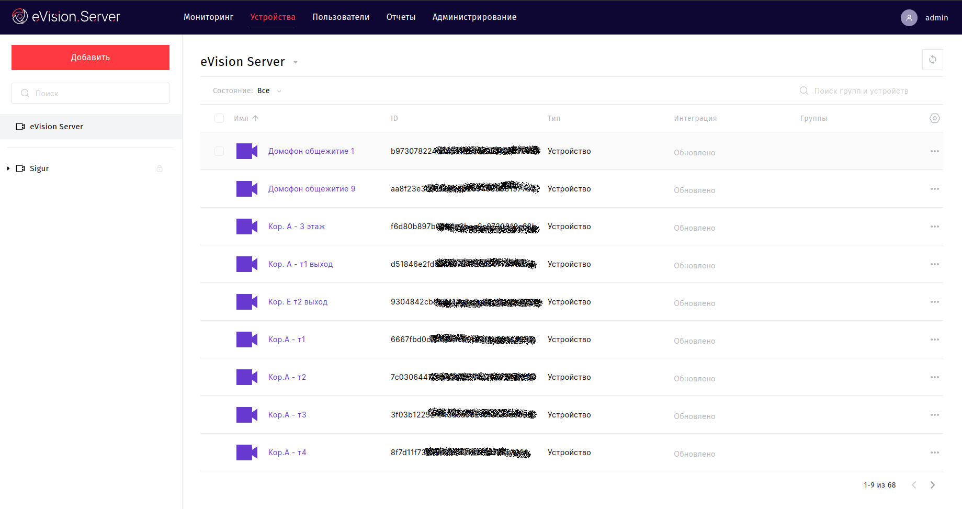Open the Администрирование tab
This screenshot has width=962, height=509.
coord(474,17)
